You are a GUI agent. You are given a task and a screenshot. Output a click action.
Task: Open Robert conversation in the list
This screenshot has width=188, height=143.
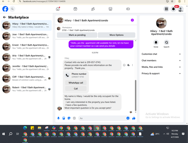pos(26,89)
